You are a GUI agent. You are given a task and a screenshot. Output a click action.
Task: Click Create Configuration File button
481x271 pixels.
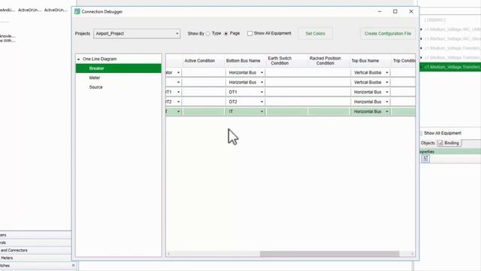click(x=388, y=33)
